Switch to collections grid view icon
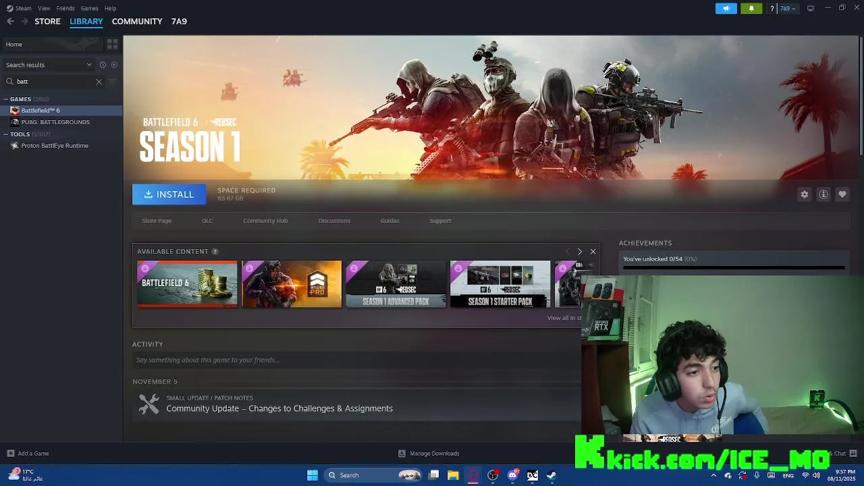The height and width of the screenshot is (486, 864). pos(112,45)
